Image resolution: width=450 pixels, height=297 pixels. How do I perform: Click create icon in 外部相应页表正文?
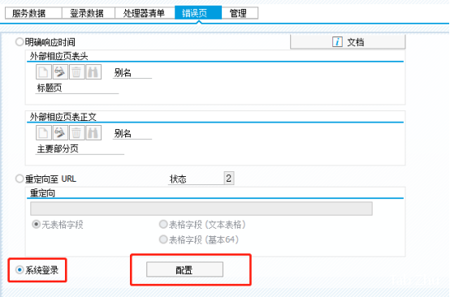(x=44, y=132)
